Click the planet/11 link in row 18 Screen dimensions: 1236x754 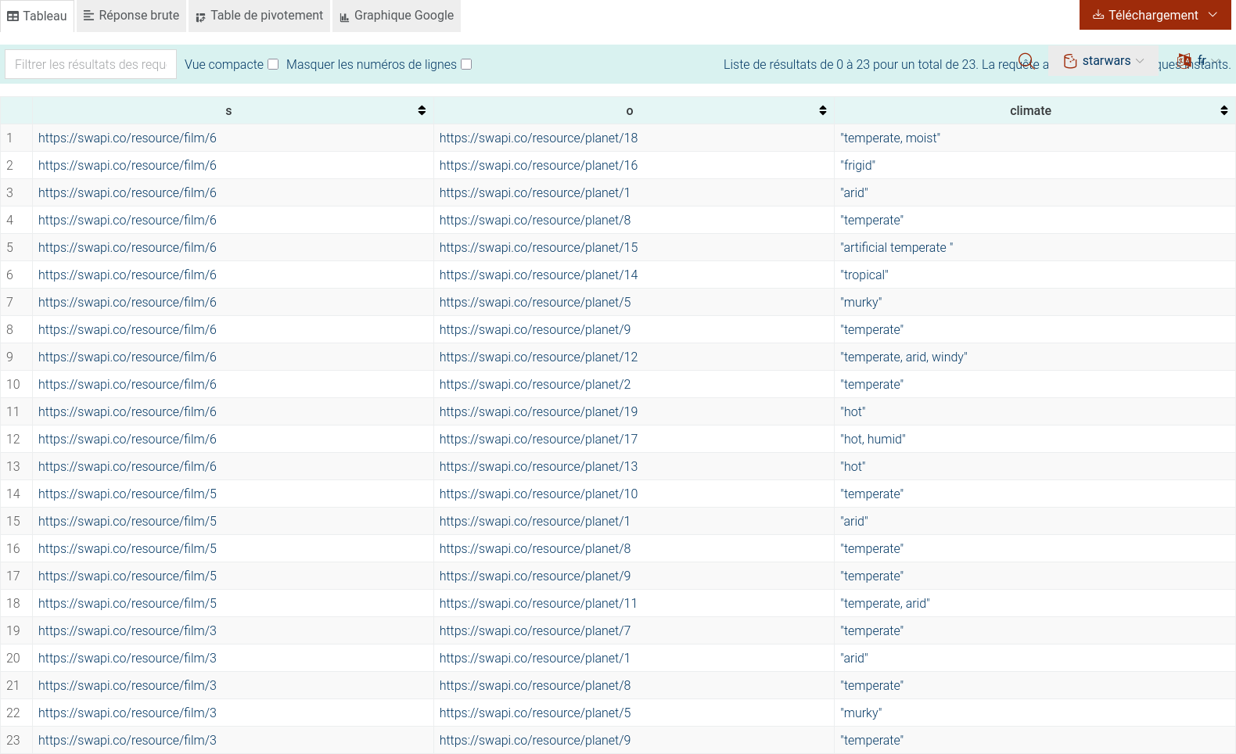(x=537, y=603)
